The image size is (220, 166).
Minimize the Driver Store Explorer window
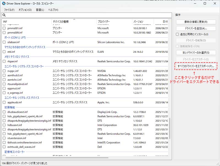pos(195,3)
